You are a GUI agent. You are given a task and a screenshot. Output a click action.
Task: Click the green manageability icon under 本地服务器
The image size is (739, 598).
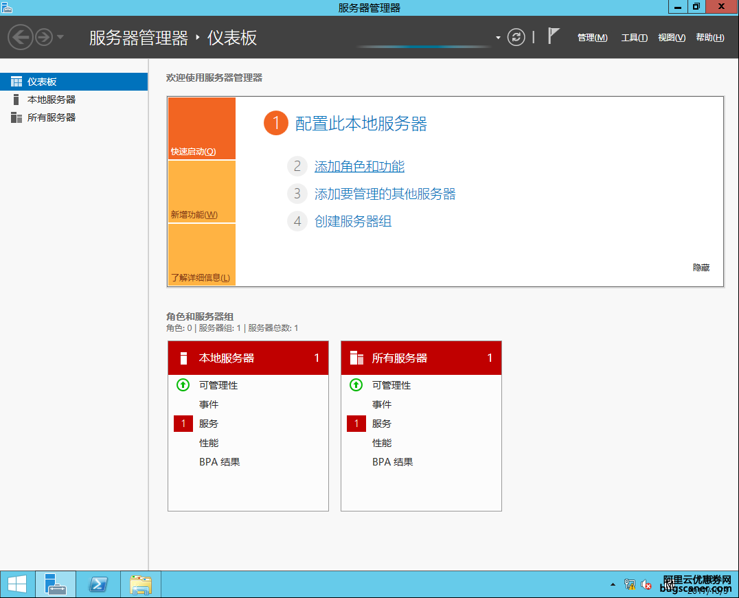[183, 385]
